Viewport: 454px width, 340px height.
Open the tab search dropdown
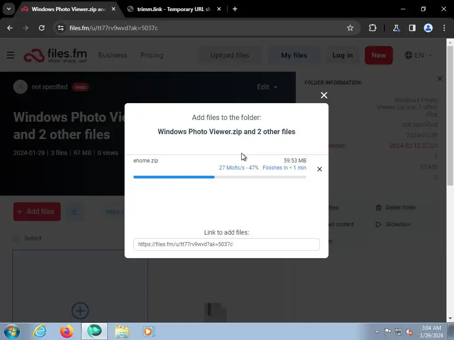(x=9, y=9)
